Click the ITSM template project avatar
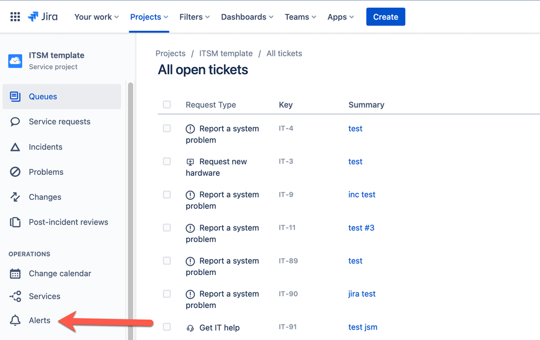Viewport: 540px width, 340px height. click(x=15, y=61)
